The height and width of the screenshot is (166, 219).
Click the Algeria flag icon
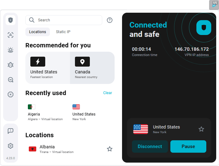32,107
